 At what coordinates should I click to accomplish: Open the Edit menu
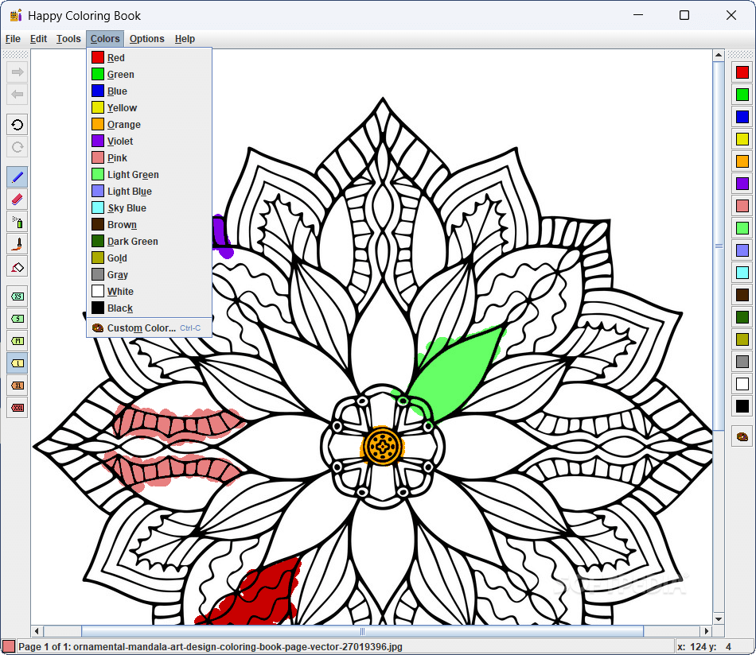coord(38,39)
